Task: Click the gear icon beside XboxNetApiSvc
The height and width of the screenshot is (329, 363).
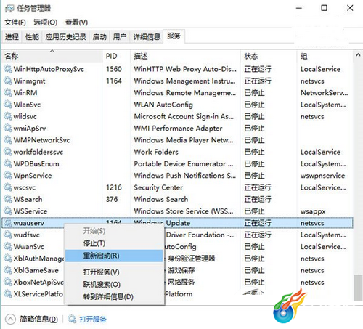Action: 8,283
